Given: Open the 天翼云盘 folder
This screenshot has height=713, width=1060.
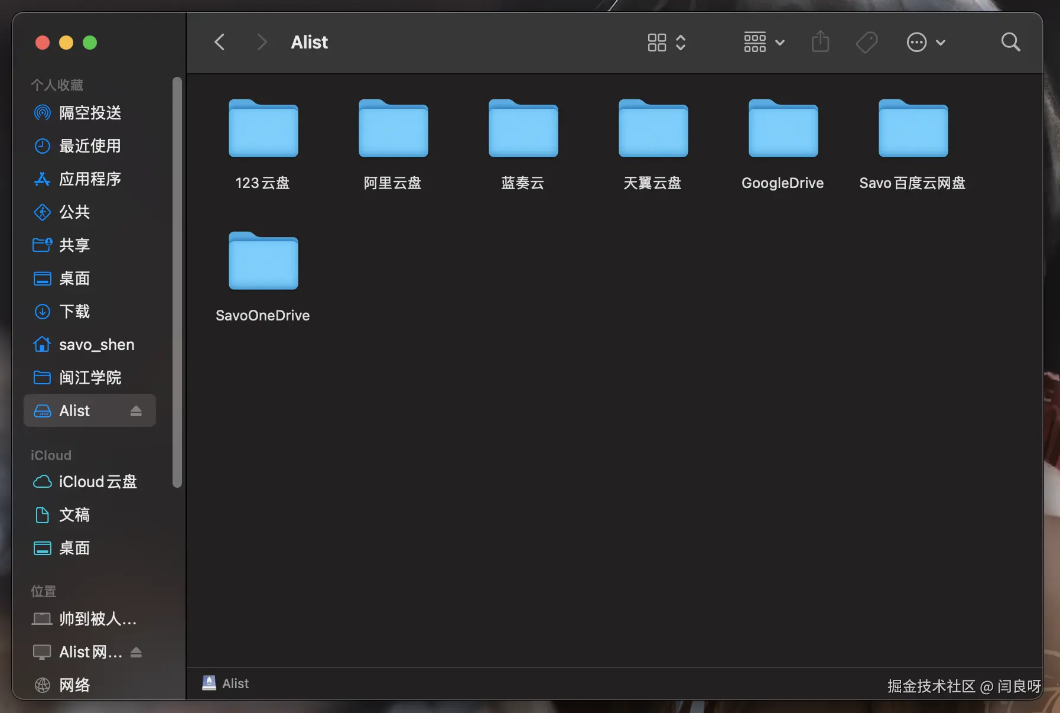Looking at the screenshot, I should [653, 128].
